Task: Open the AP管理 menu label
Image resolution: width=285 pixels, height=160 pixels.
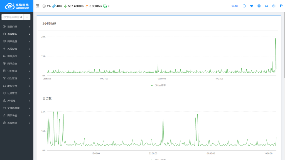Action: [11, 101]
